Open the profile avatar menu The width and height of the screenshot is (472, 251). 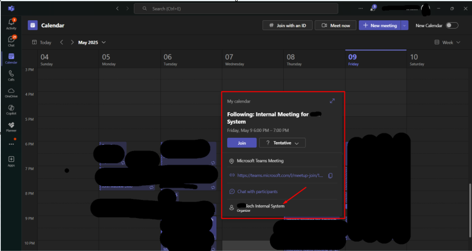(x=426, y=9)
